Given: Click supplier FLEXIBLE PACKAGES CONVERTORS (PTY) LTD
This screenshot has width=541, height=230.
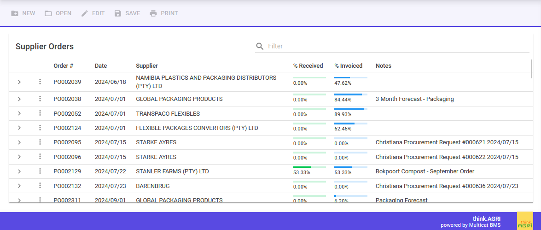Looking at the screenshot, I should click(197, 128).
